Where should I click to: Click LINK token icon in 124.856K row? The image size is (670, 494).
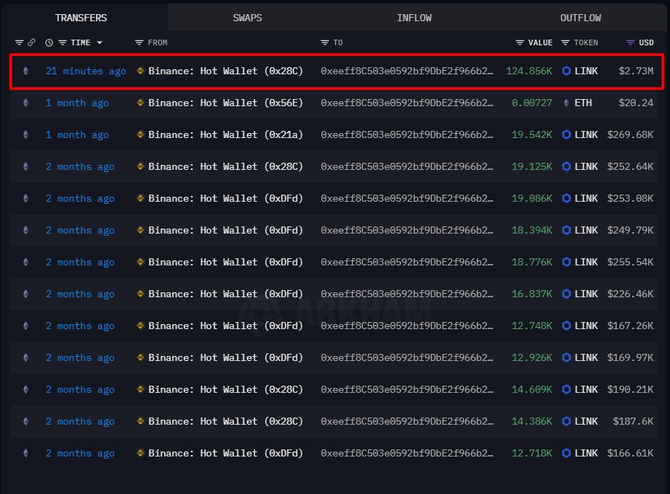566,71
